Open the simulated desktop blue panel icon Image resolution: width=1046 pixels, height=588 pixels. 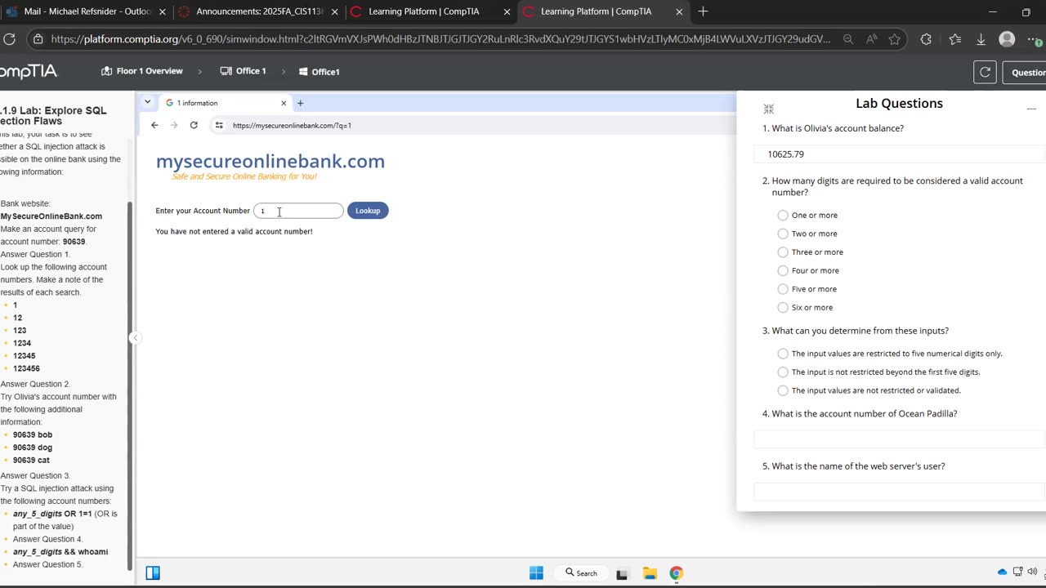pos(153,573)
